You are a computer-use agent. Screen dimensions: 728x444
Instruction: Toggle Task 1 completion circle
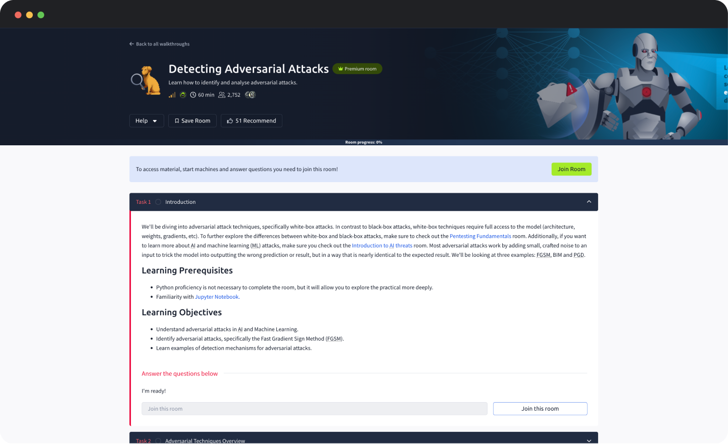tap(158, 202)
